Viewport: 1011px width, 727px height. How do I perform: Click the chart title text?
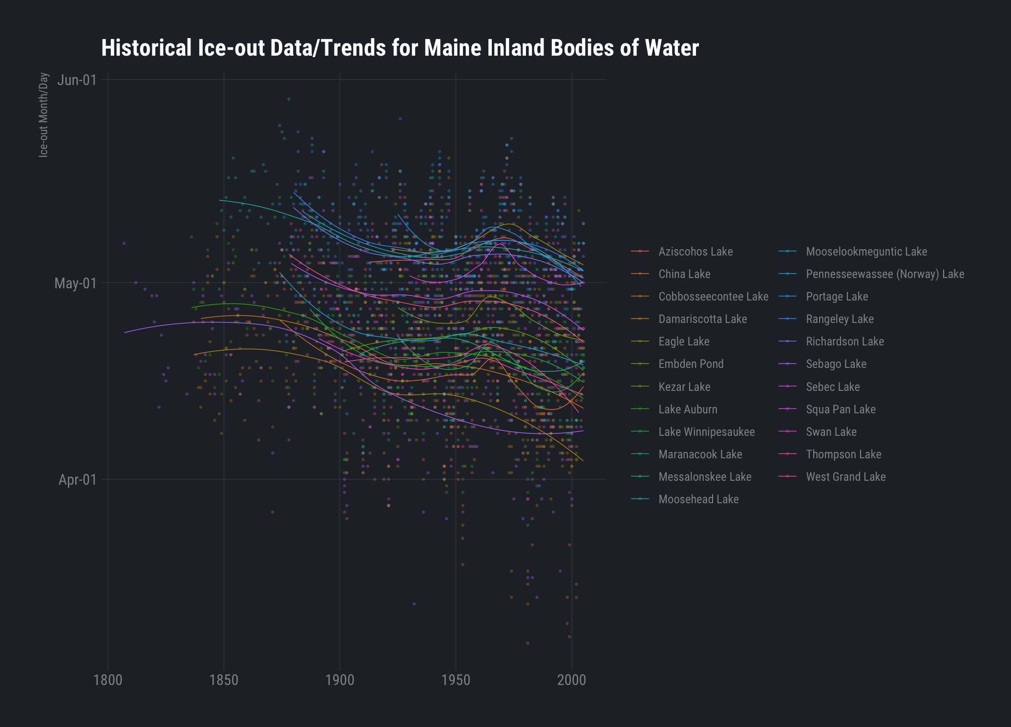[400, 48]
